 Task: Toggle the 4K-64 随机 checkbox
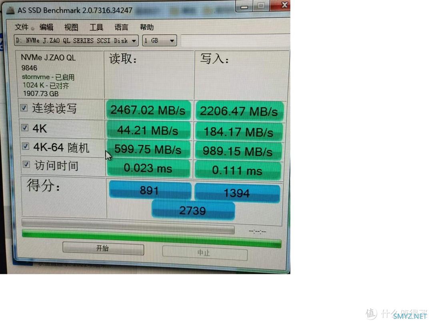tap(26, 146)
